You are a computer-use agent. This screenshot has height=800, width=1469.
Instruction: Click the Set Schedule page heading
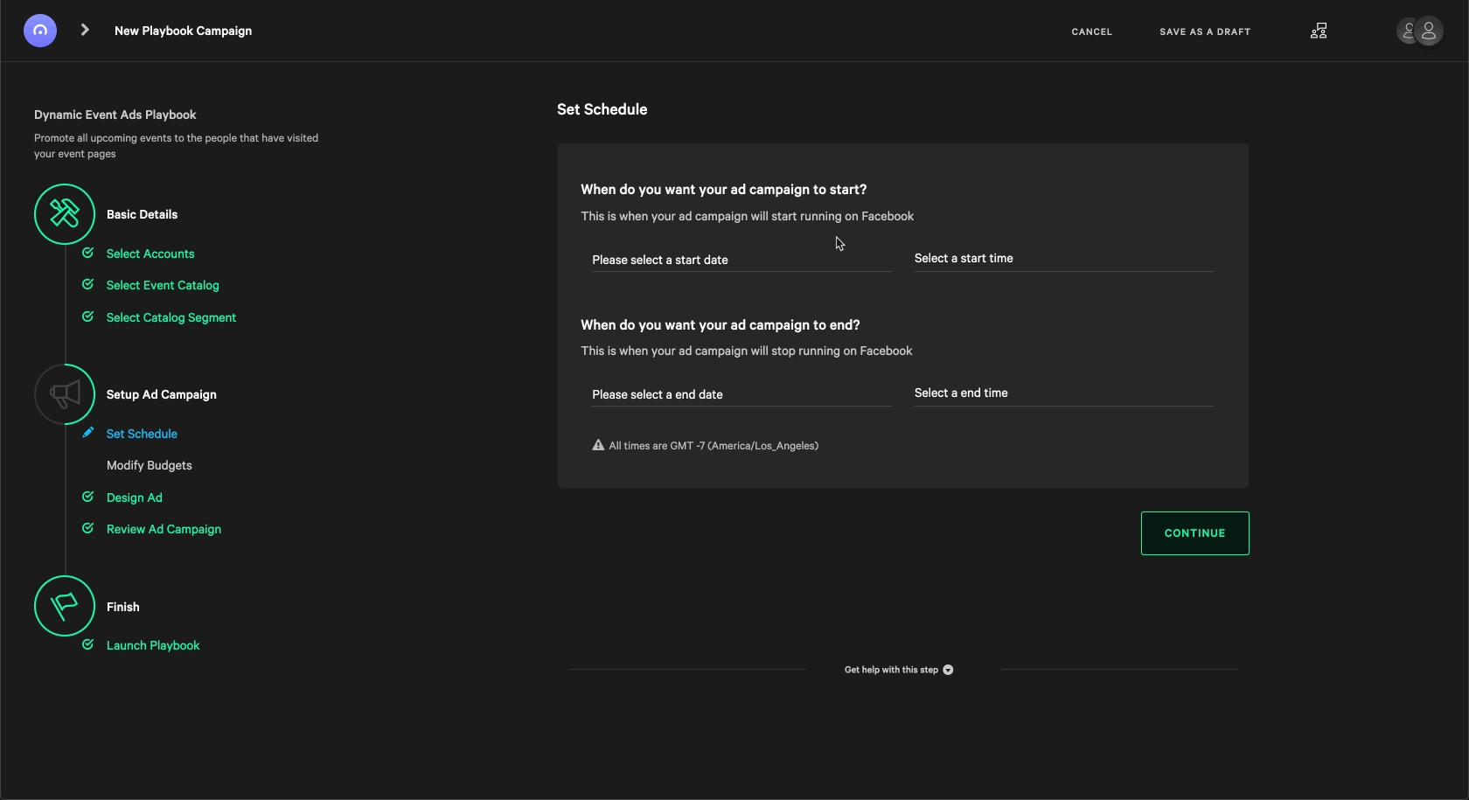pyautogui.click(x=602, y=109)
